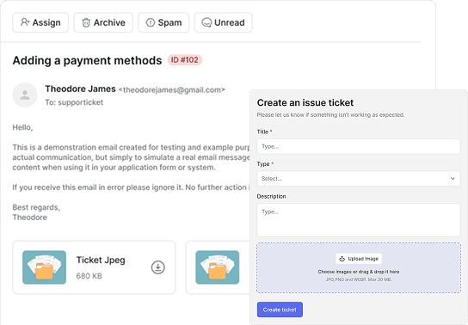Viewport: 468px width, 325px height.
Task: Archive this ticket email
Action: pos(103,22)
